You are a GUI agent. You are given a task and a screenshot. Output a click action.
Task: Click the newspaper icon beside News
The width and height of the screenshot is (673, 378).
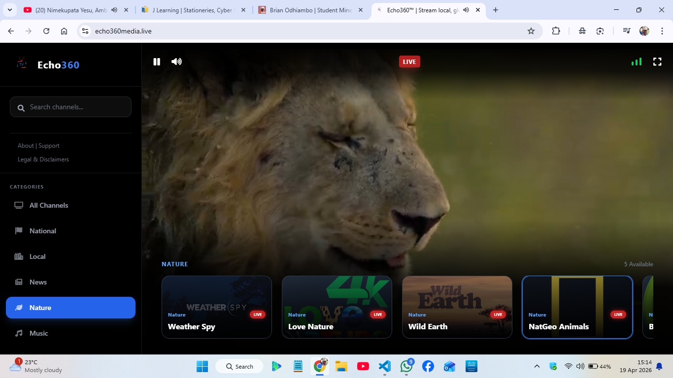click(x=19, y=282)
